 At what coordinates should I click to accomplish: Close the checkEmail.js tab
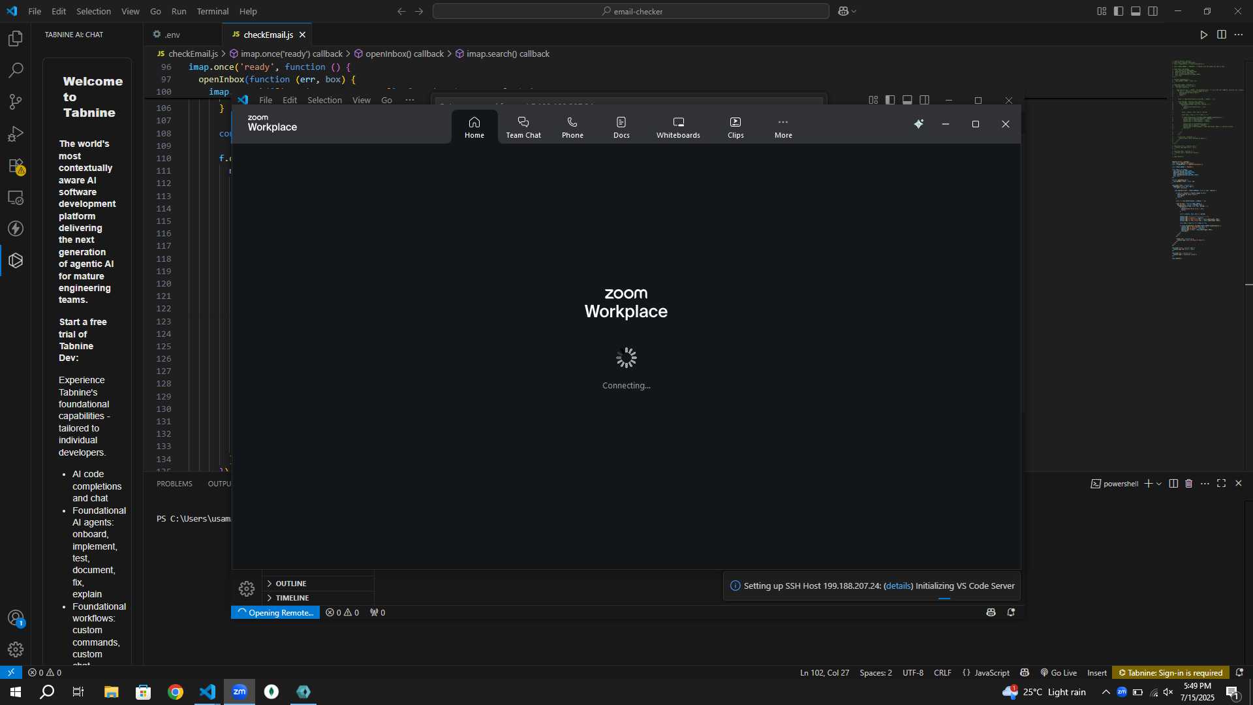302,35
